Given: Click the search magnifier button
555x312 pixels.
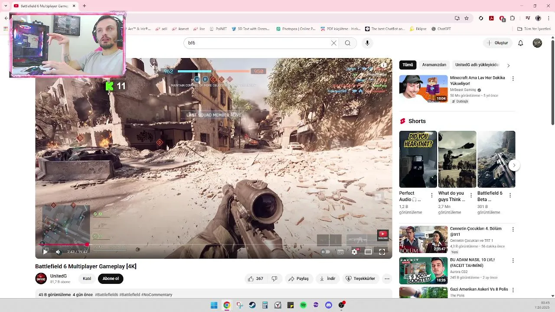Looking at the screenshot, I should pyautogui.click(x=348, y=43).
